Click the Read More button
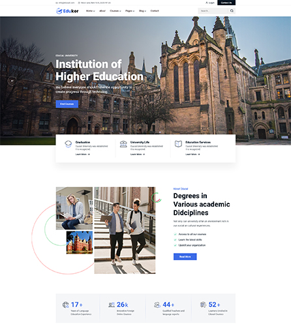The image size is (291, 326). 185,257
